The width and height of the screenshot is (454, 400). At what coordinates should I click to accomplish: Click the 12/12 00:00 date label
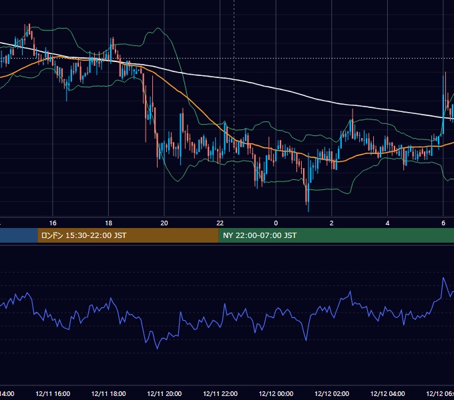(x=276, y=393)
